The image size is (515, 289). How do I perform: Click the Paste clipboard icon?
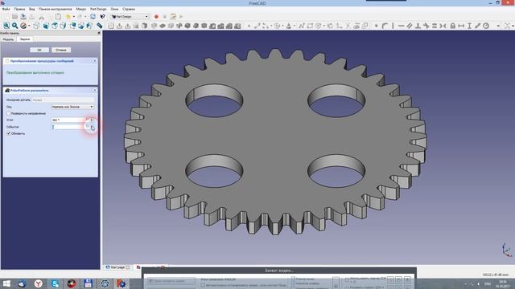pos(58,16)
